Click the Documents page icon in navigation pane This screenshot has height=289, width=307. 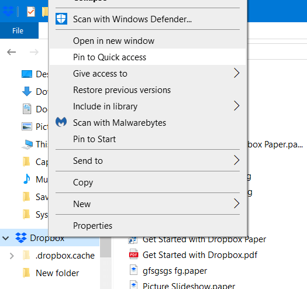pos(27,109)
